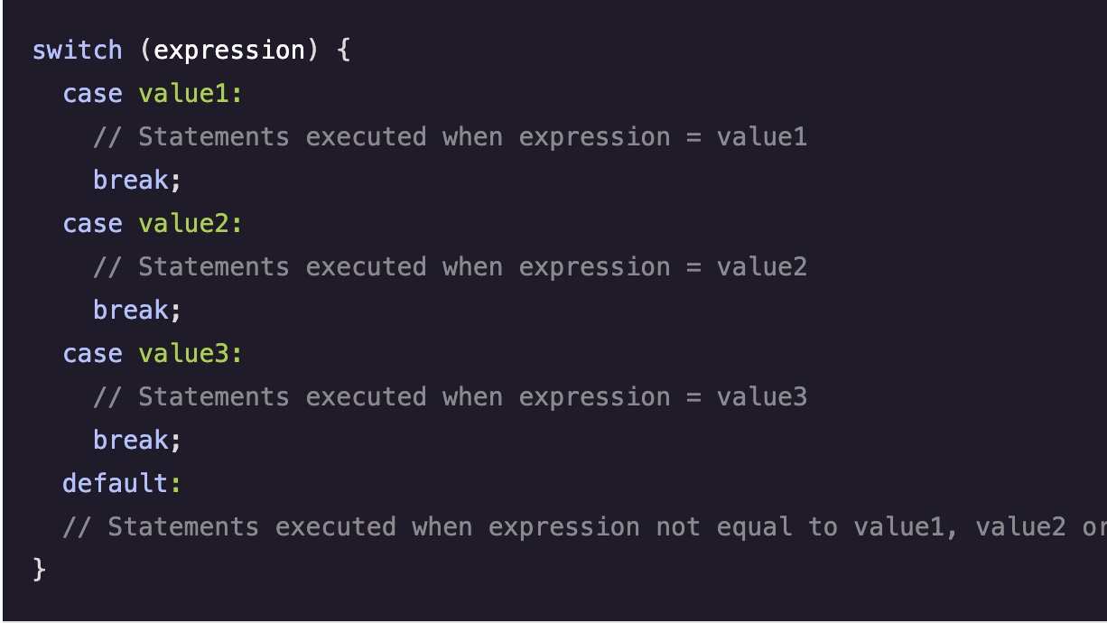The image size is (1107, 623).
Task: Click the word expression inside the parentheses
Action: point(229,50)
